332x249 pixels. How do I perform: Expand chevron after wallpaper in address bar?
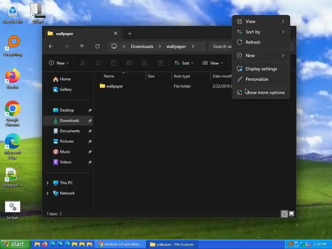[x=193, y=46]
